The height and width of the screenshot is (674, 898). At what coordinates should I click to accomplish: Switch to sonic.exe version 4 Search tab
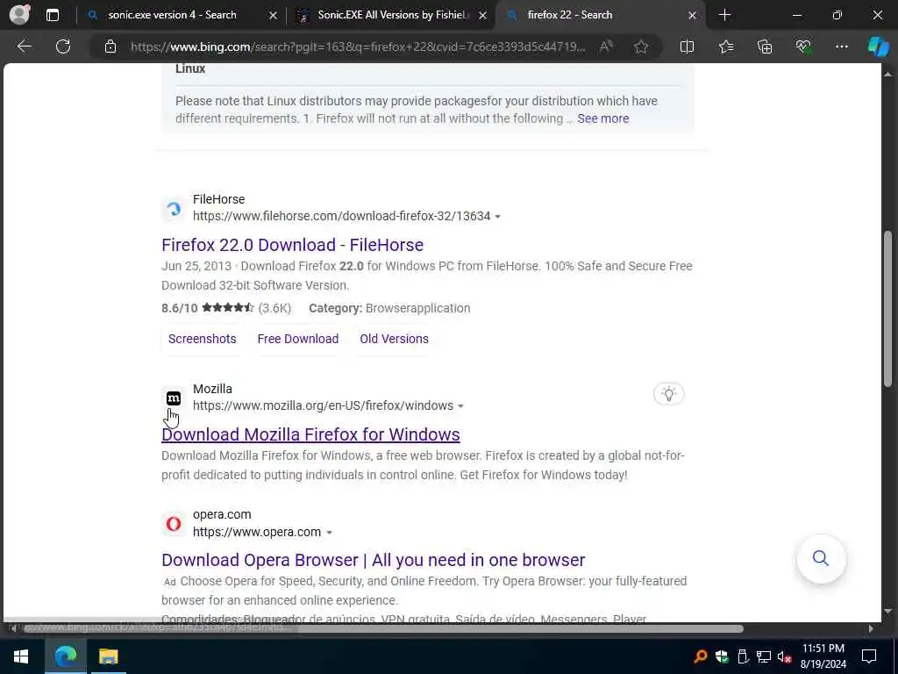click(x=172, y=15)
